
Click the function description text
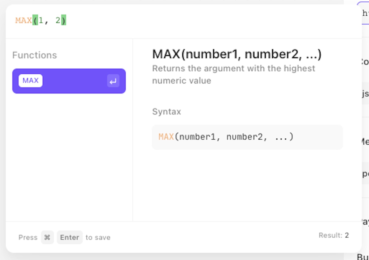coord(233,74)
